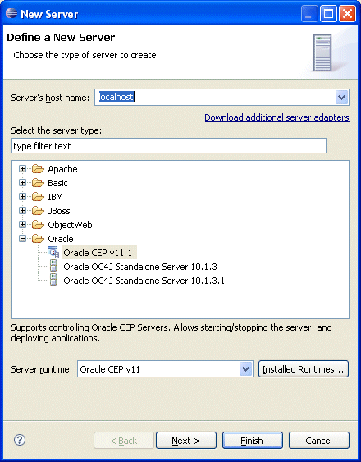Open the server host name dropdown

(342, 97)
